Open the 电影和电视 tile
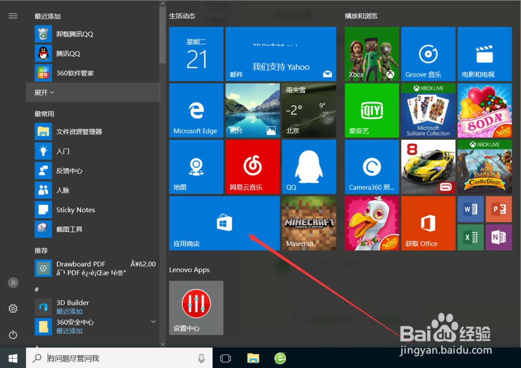The width and height of the screenshot is (521, 368). (x=485, y=54)
